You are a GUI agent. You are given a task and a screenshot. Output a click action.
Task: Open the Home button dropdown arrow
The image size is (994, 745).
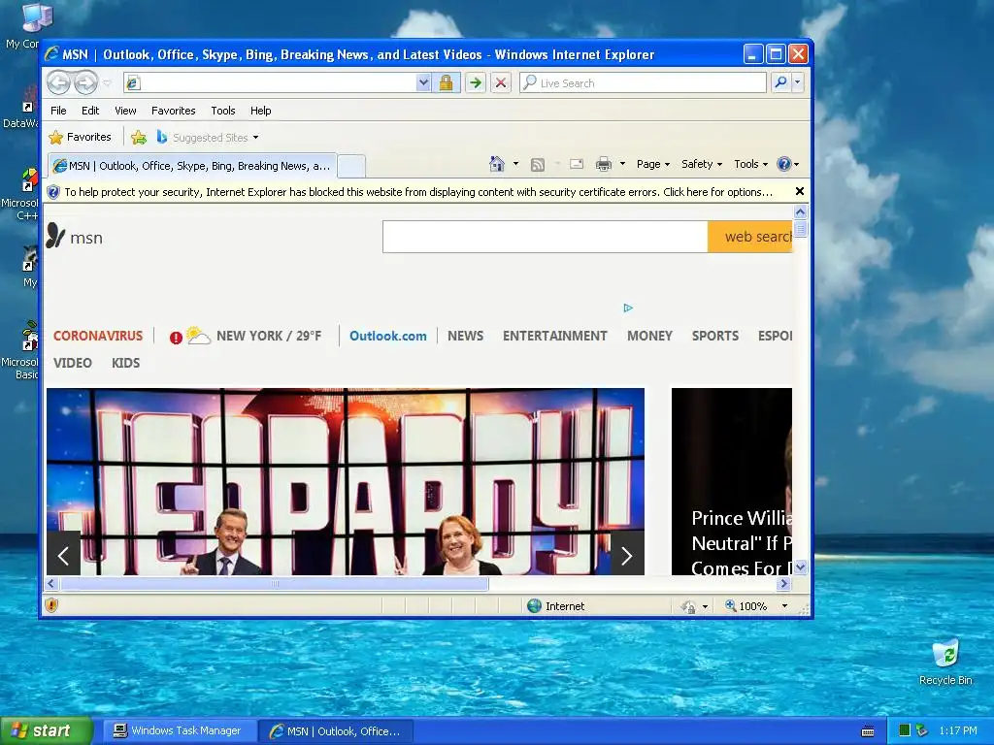pos(515,164)
